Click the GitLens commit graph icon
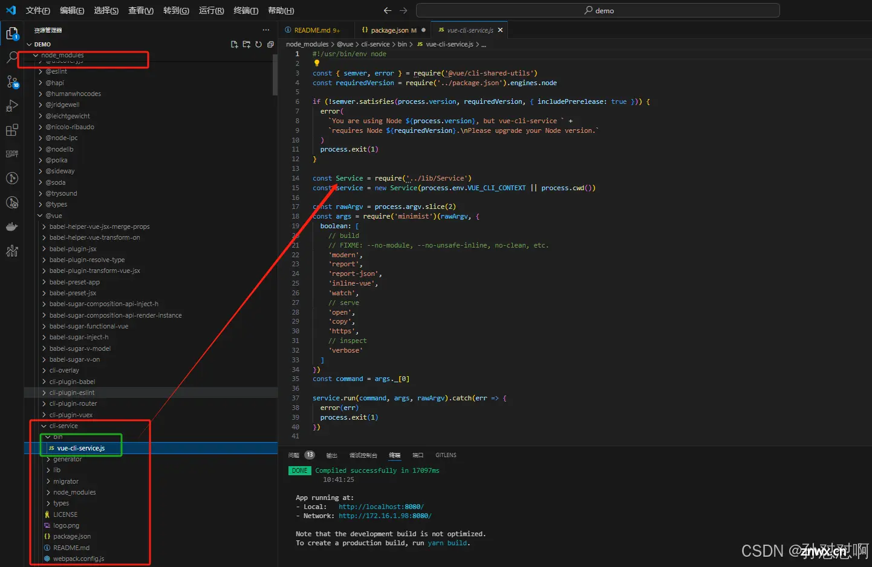Screen dimensions: 872x567 tap(12, 178)
